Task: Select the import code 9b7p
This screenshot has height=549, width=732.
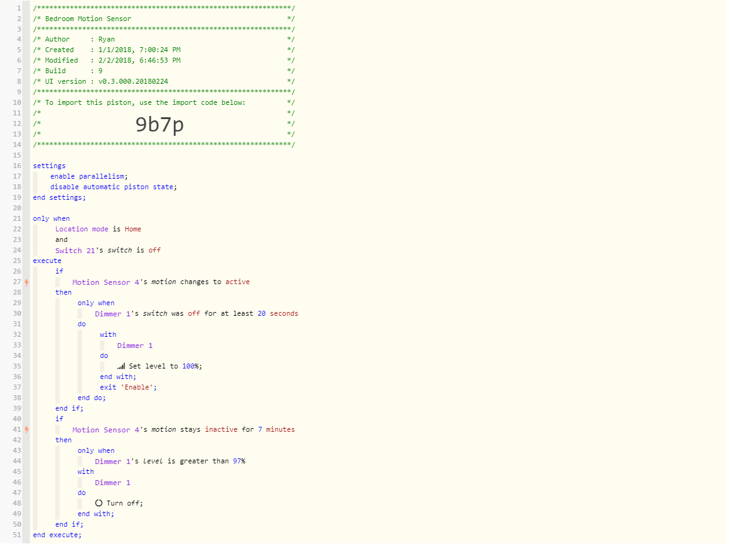Action: click(x=160, y=124)
